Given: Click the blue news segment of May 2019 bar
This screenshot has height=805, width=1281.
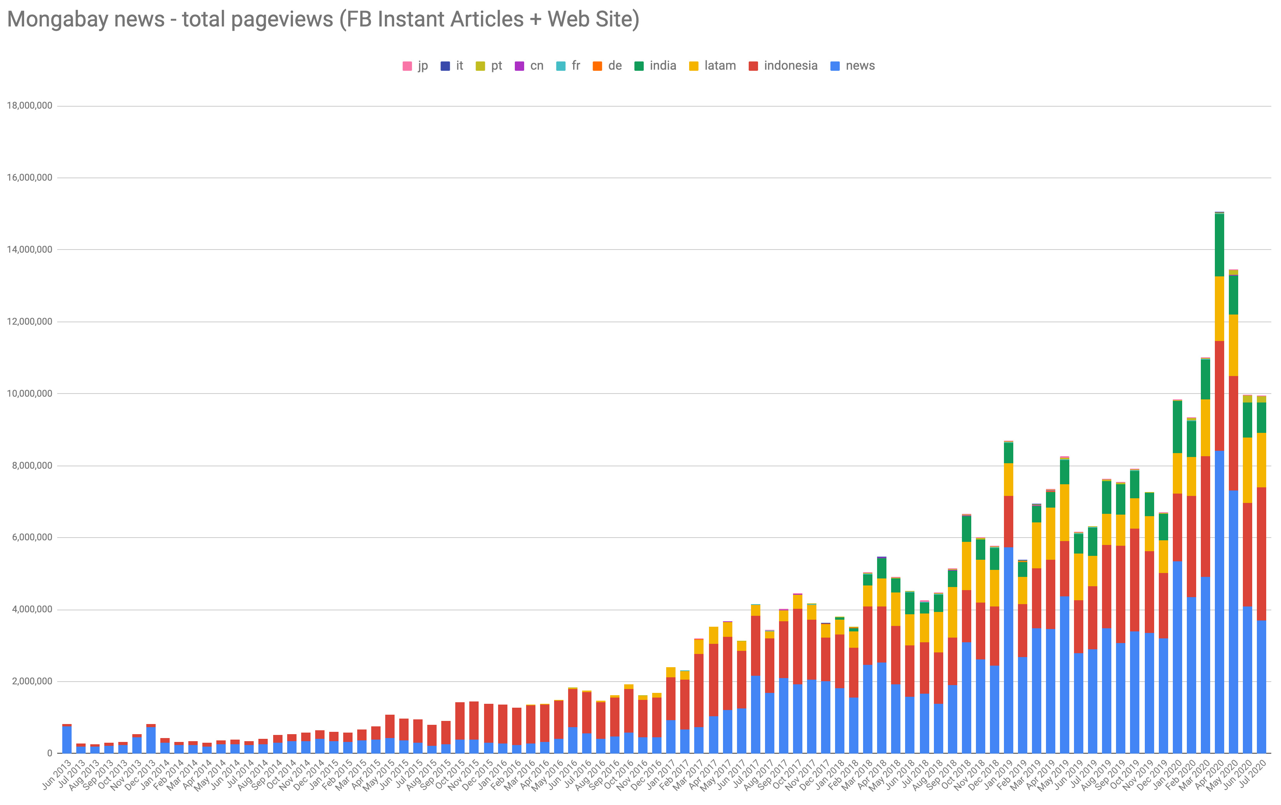Looking at the screenshot, I should (x=1065, y=675).
